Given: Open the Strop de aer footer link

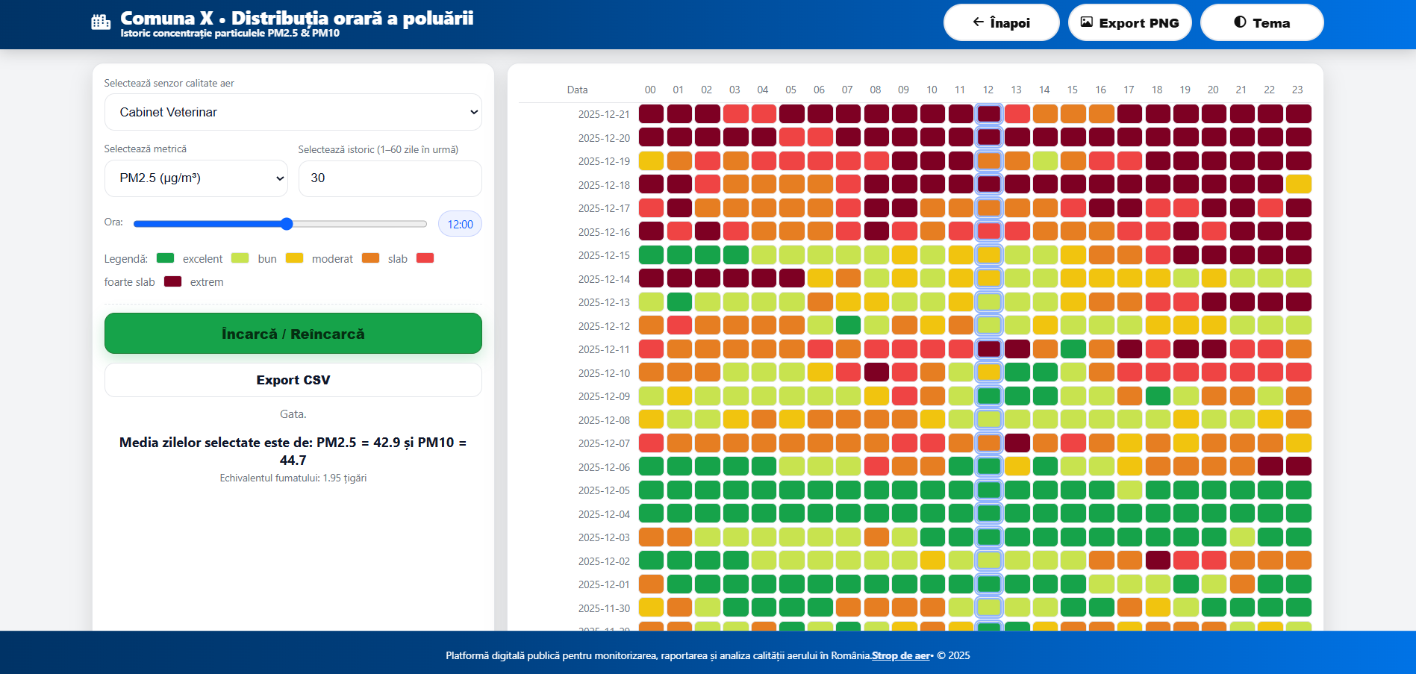Looking at the screenshot, I should pos(901,656).
